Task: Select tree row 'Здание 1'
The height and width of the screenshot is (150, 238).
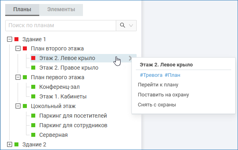Action: 34,39
